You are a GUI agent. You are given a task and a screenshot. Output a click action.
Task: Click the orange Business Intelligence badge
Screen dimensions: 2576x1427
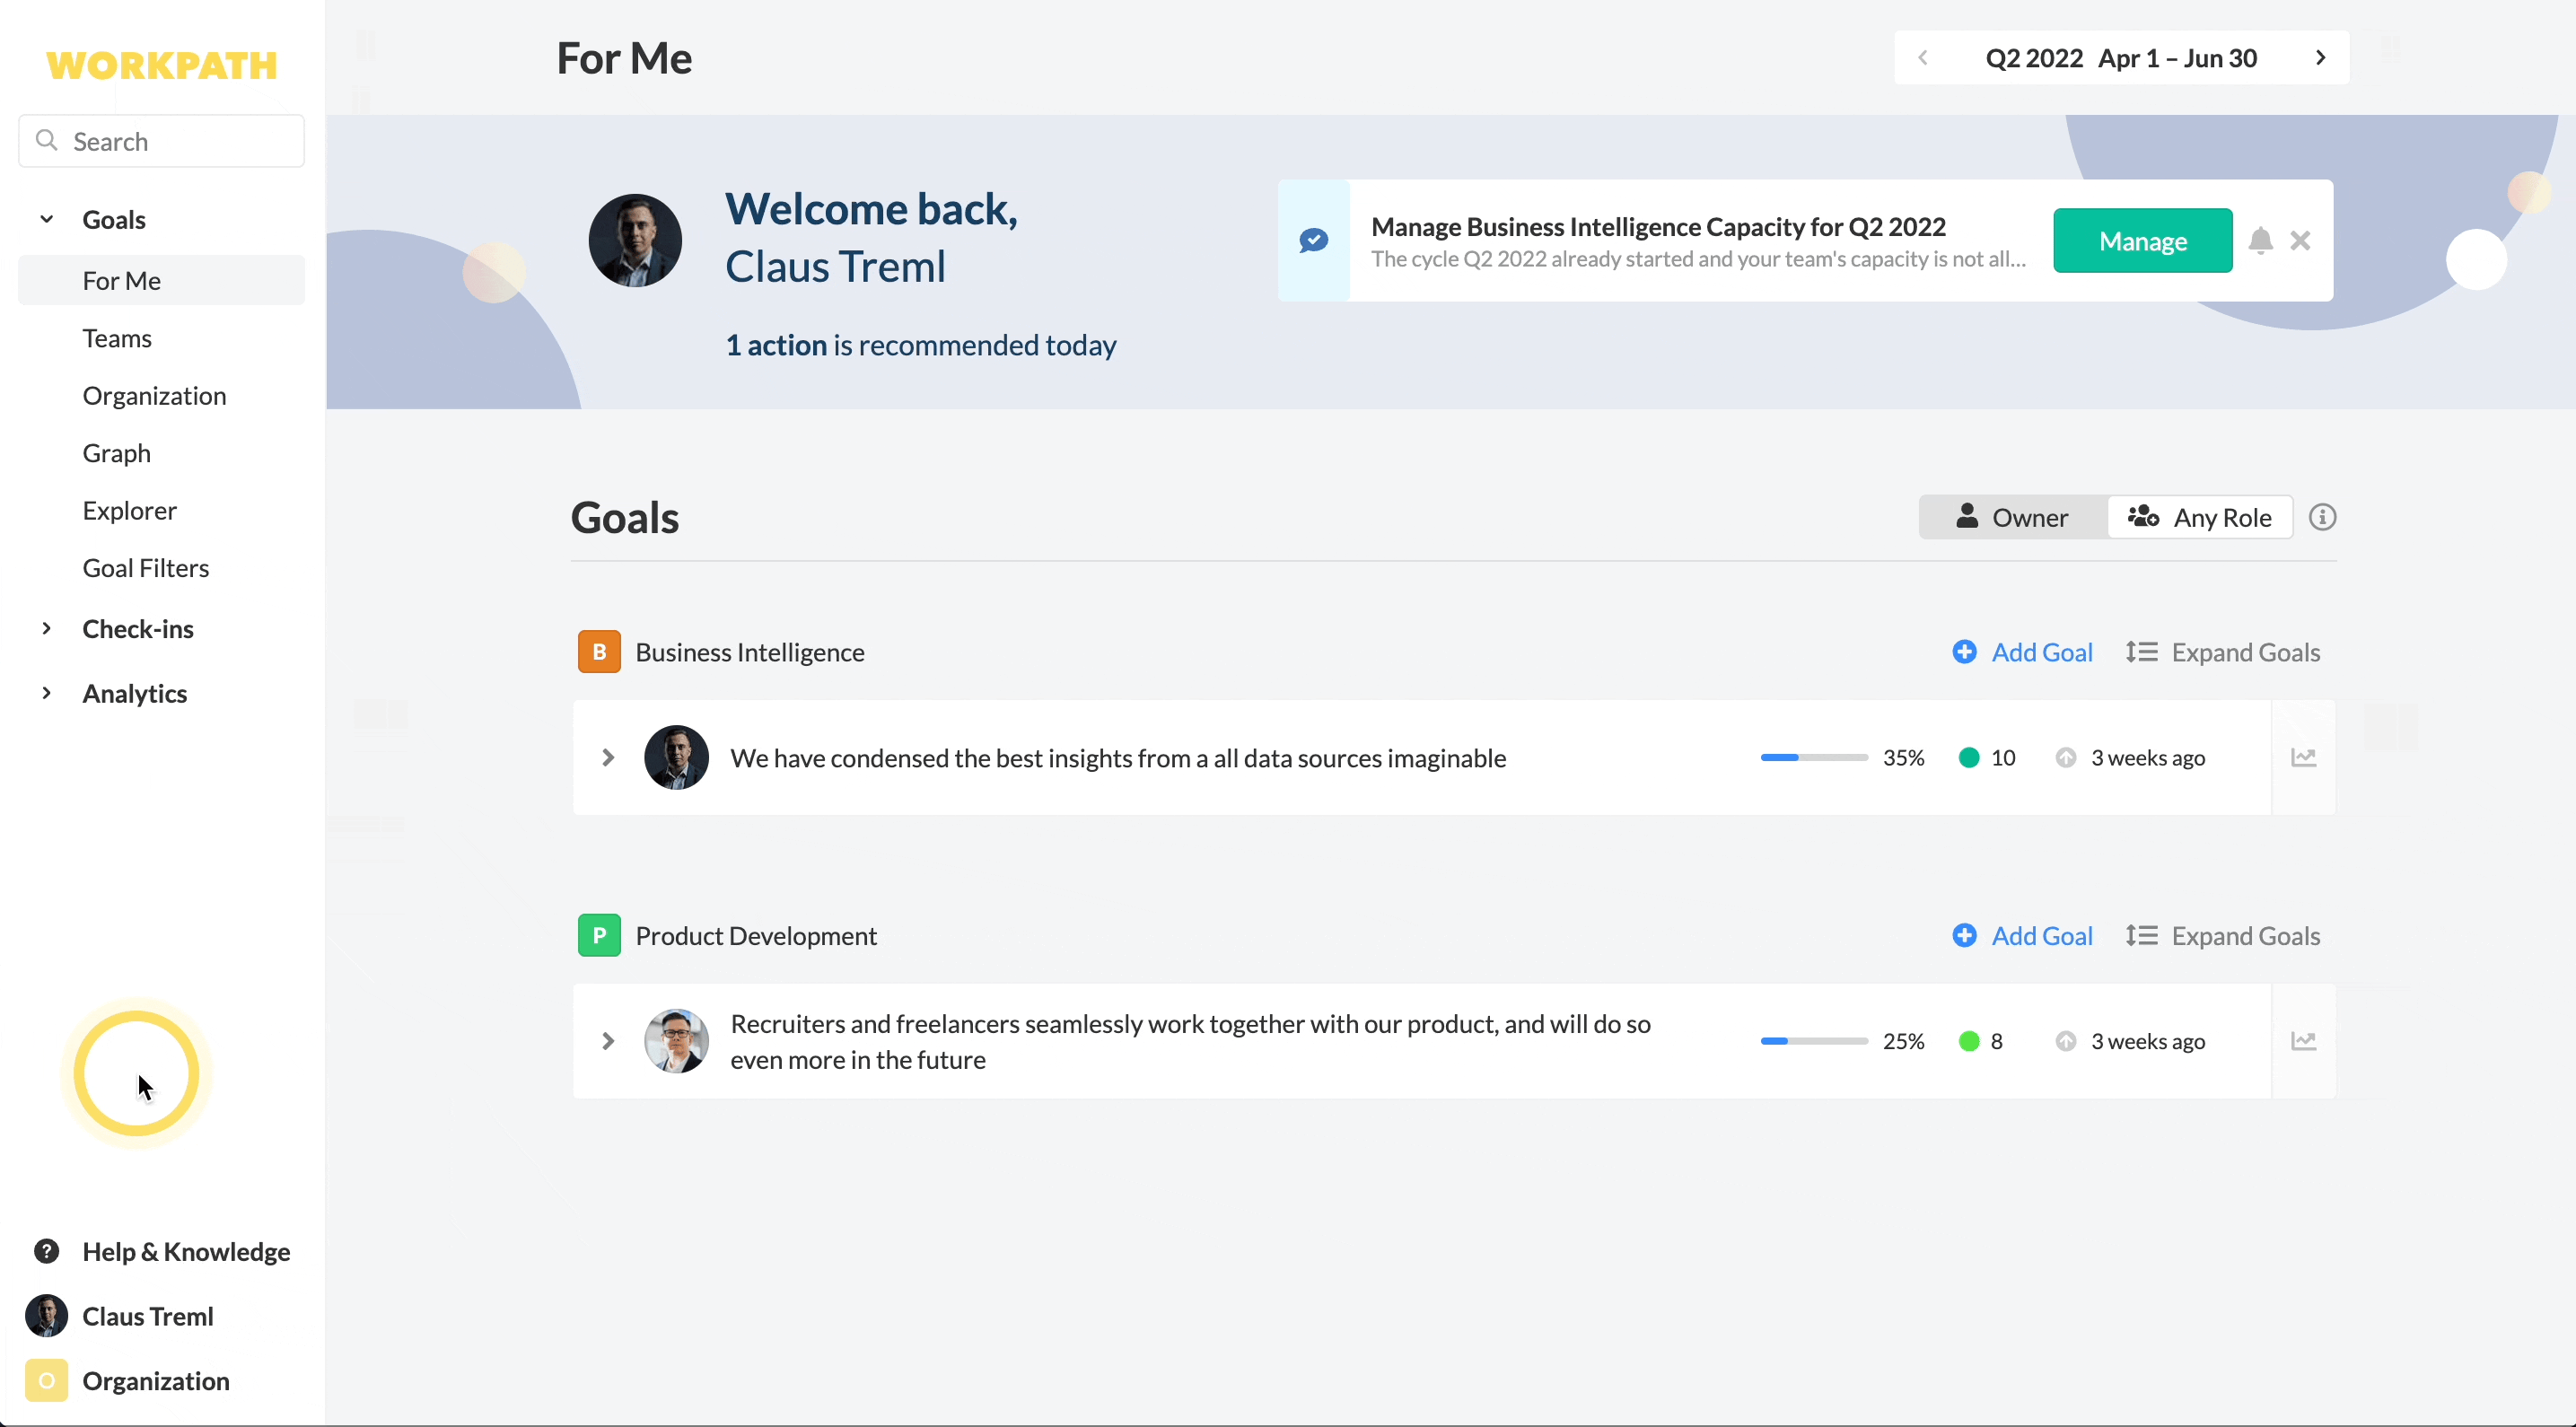coord(599,652)
